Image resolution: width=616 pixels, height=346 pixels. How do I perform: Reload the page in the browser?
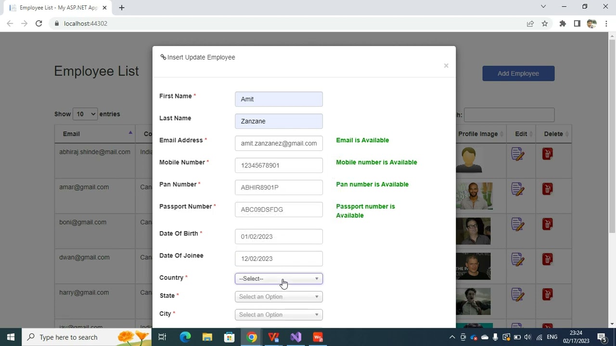[38, 24]
